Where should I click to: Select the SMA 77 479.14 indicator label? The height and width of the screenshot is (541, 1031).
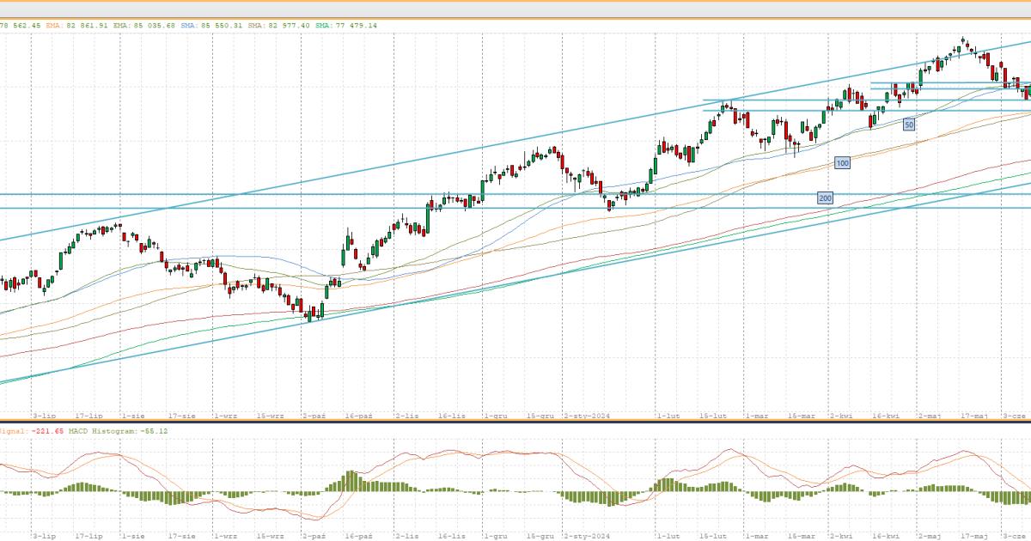[x=345, y=26]
